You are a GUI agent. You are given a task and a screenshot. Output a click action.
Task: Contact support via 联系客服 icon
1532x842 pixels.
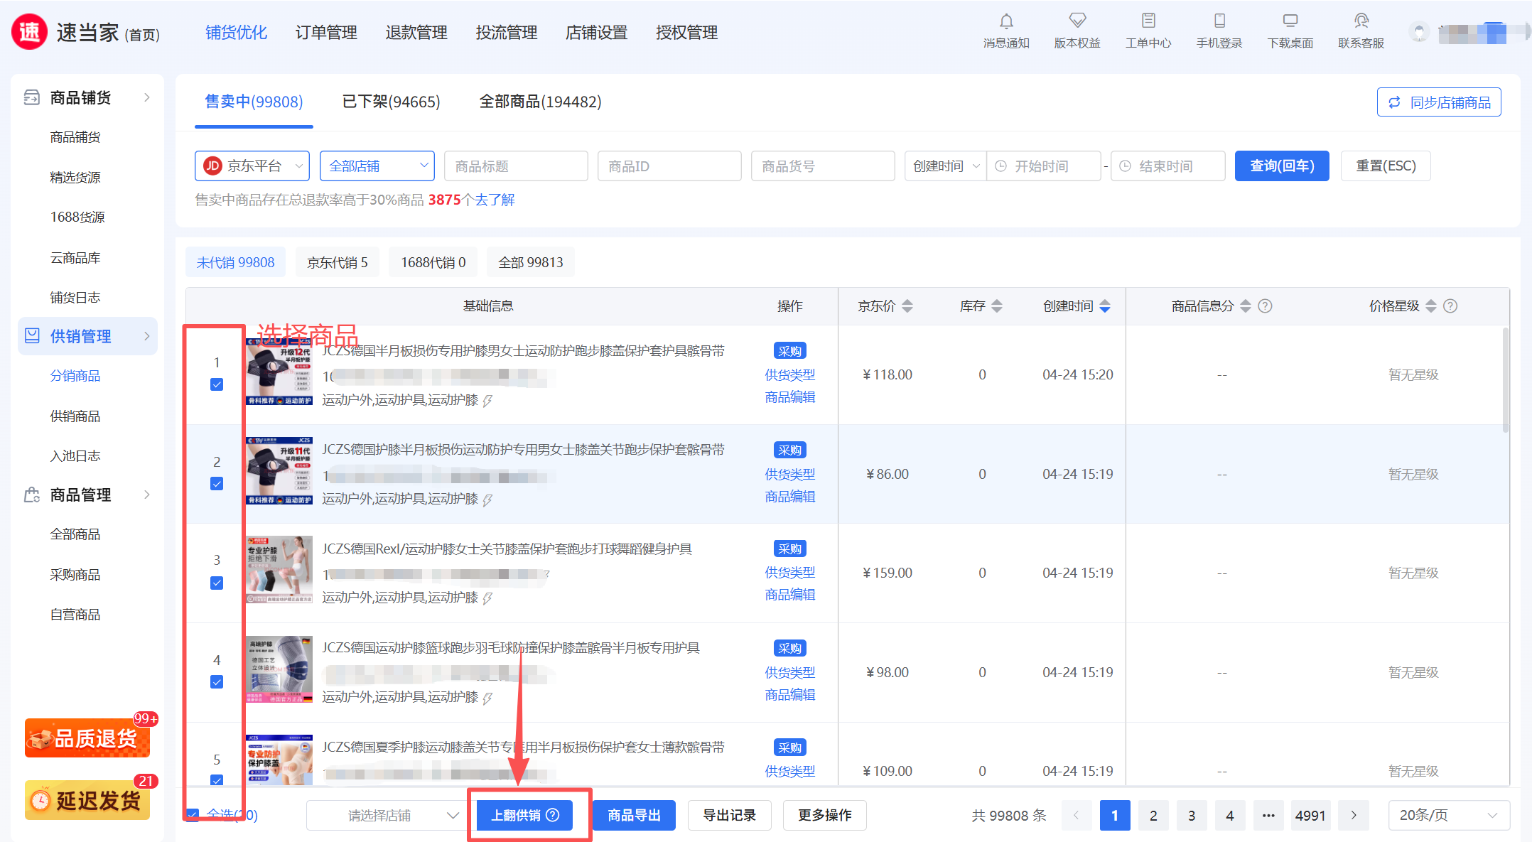click(x=1361, y=21)
